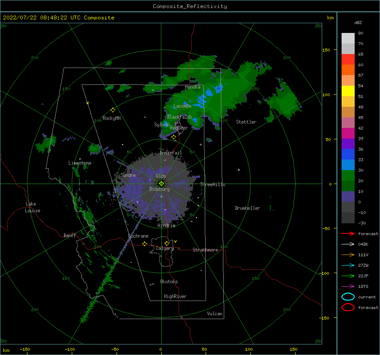The width and height of the screenshot is (380, 355).
Task: Select the Lacombe city label
Action: tap(182, 106)
